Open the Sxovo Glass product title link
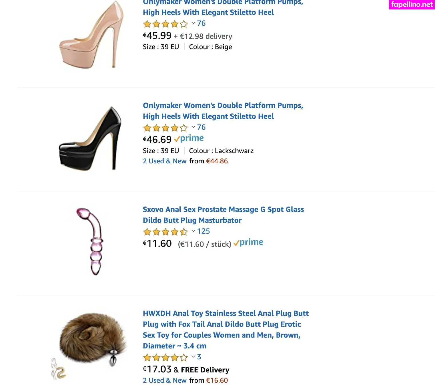435x385 pixels. (x=223, y=215)
